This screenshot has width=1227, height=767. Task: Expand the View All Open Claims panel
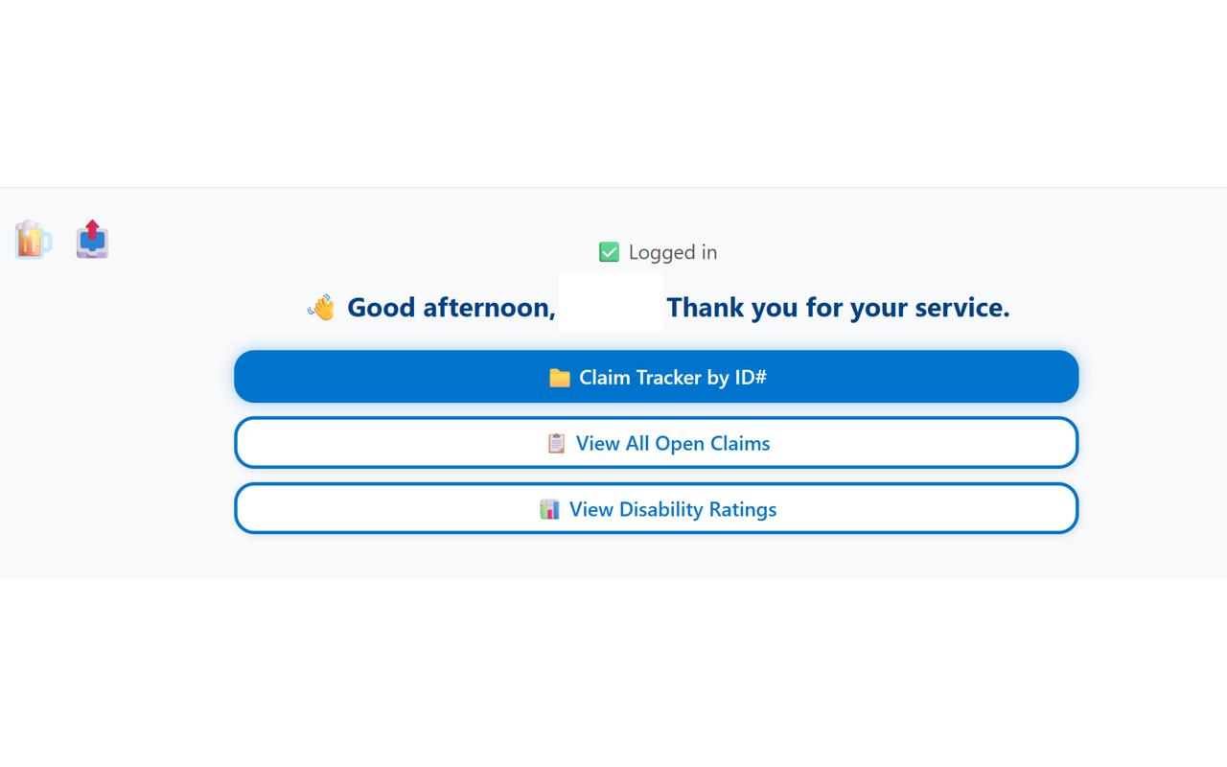[656, 443]
